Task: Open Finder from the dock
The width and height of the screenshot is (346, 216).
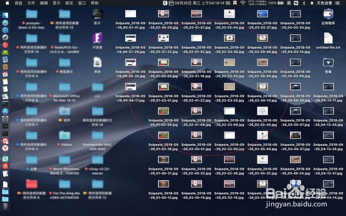Action: (4, 15)
